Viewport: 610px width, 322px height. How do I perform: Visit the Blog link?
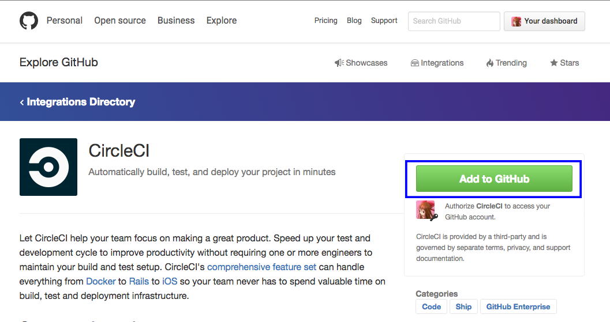coord(354,21)
